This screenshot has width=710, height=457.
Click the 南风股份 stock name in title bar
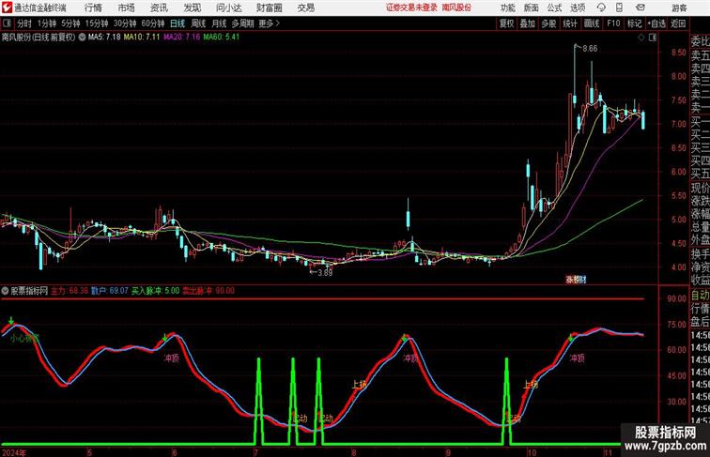click(456, 8)
